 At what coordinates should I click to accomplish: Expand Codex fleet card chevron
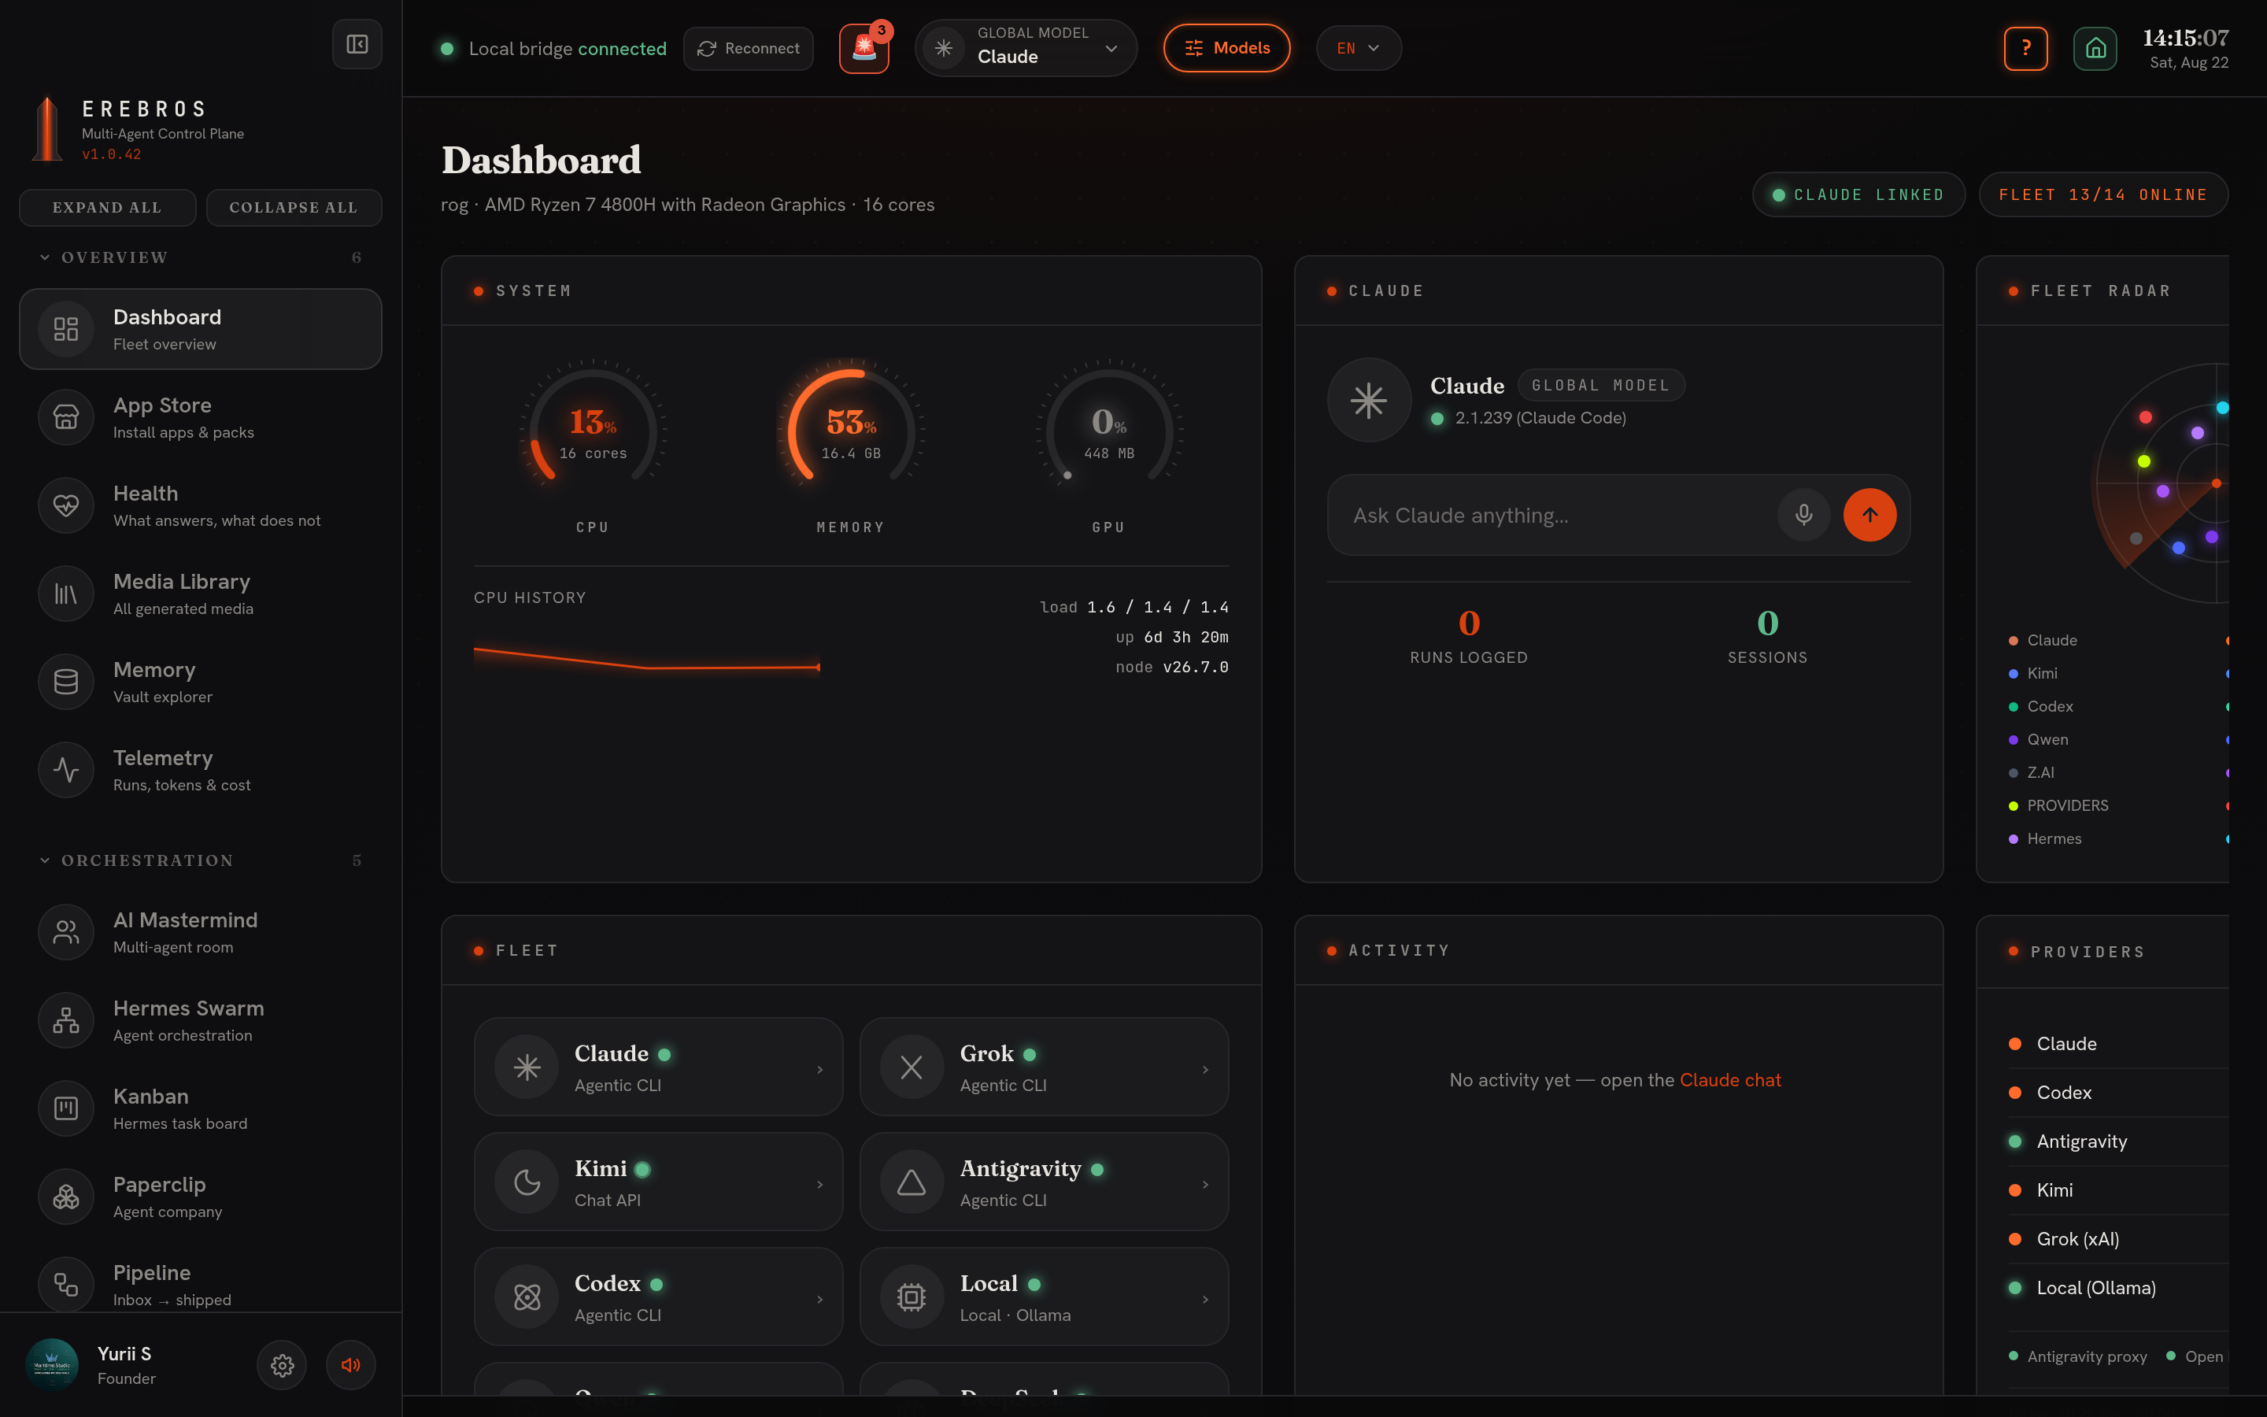819,1299
